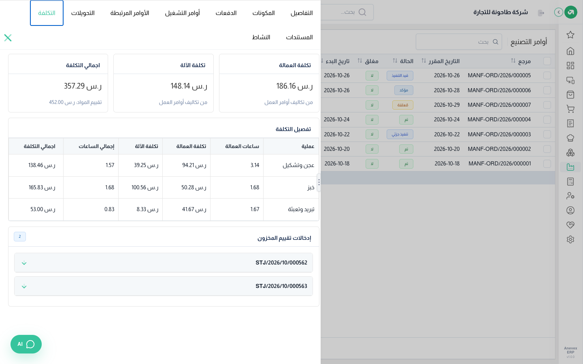
Task: Check the row MANF-ORD/2026/000004 checkbox
Action: [547, 120]
